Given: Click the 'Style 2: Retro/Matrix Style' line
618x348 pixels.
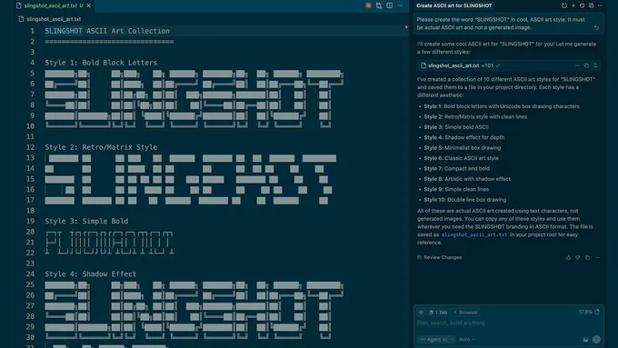Looking at the screenshot, I should (x=101, y=147).
